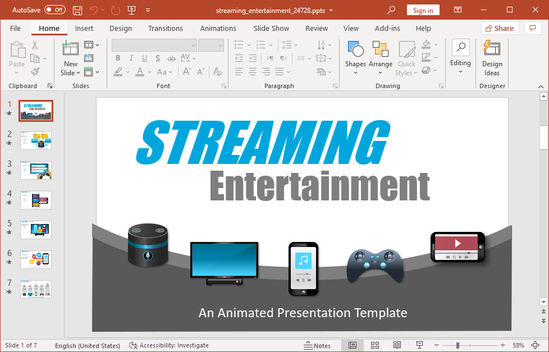Click the Share button
Image resolution: width=549 pixels, height=352 pixels.
(x=499, y=28)
